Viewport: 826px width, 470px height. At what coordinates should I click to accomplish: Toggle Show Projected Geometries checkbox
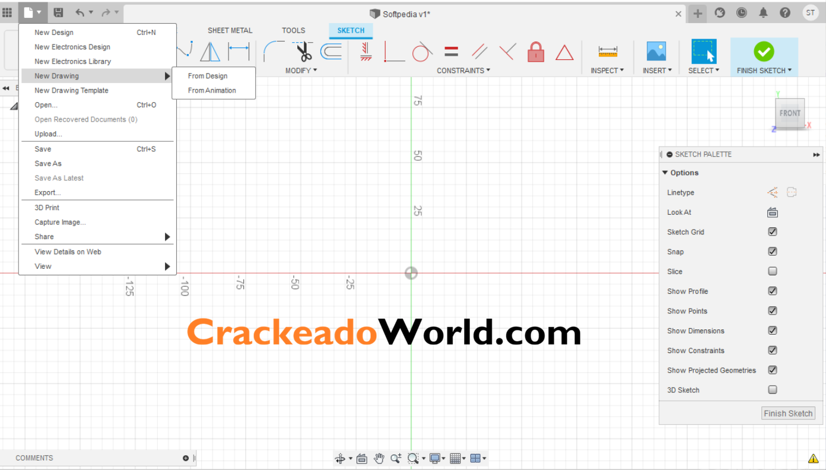(773, 370)
